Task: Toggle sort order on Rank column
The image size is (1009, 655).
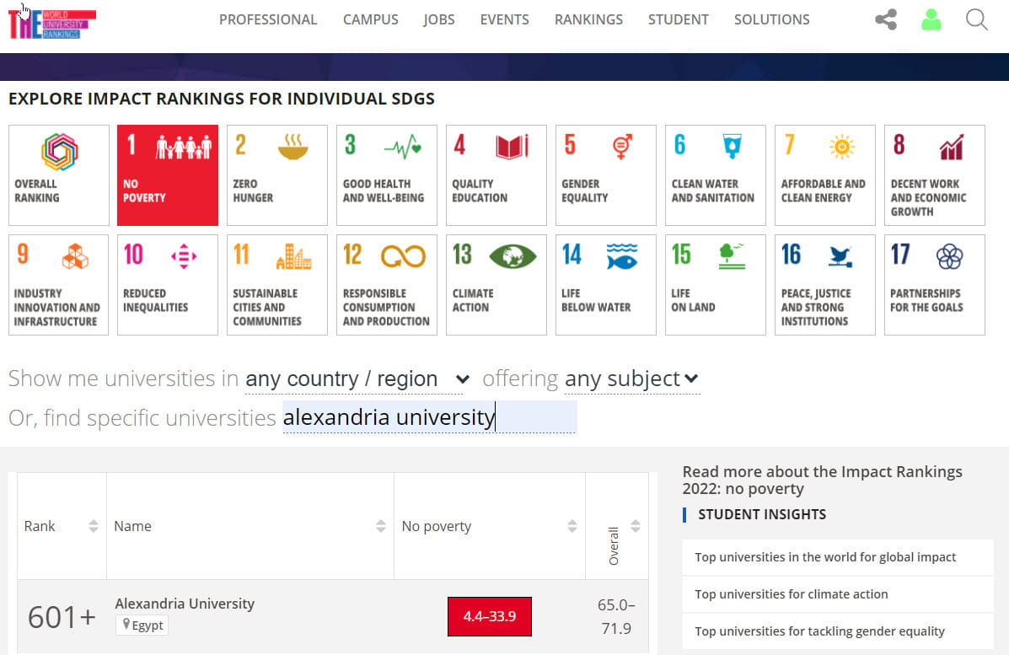Action: [x=94, y=526]
